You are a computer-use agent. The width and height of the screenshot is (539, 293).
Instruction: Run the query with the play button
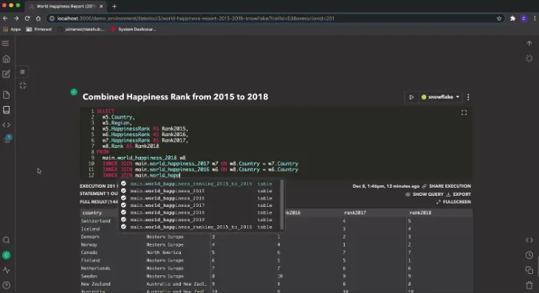coord(411,97)
